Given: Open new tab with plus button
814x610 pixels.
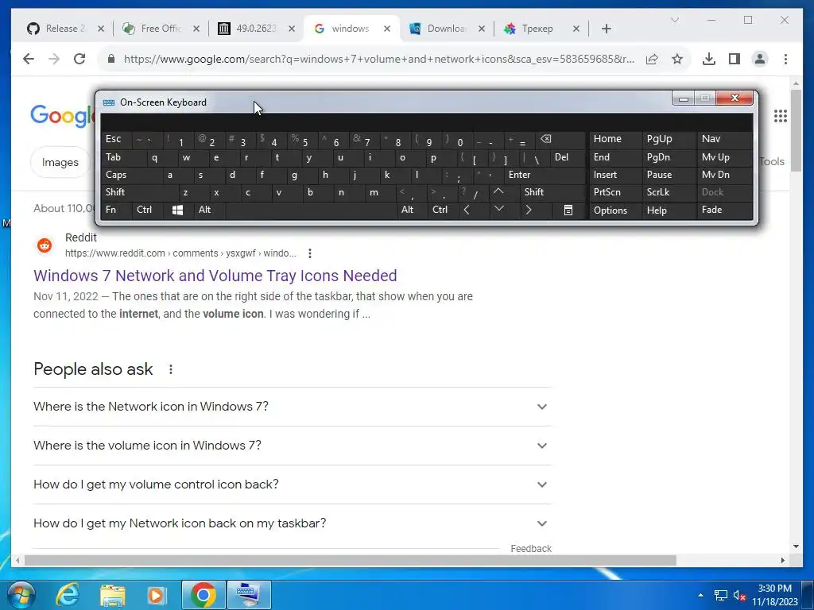Looking at the screenshot, I should click(607, 29).
